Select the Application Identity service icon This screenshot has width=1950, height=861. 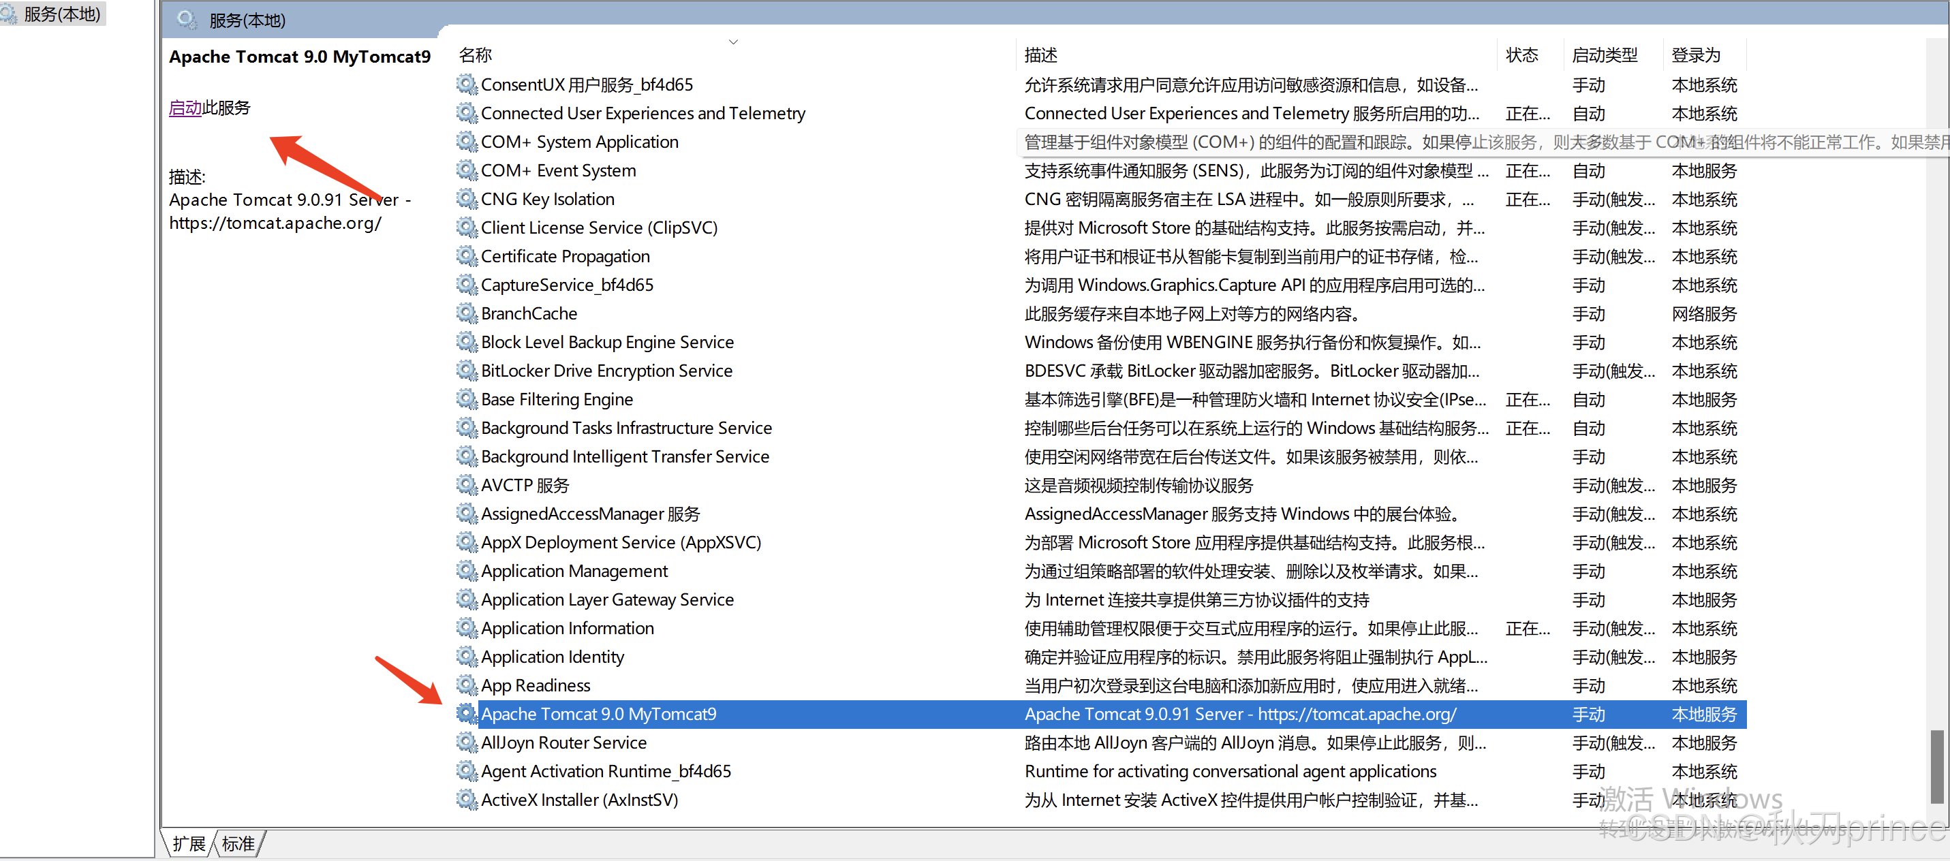coord(467,656)
